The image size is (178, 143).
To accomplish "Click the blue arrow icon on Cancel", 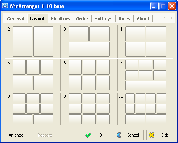I will [x=119, y=135].
